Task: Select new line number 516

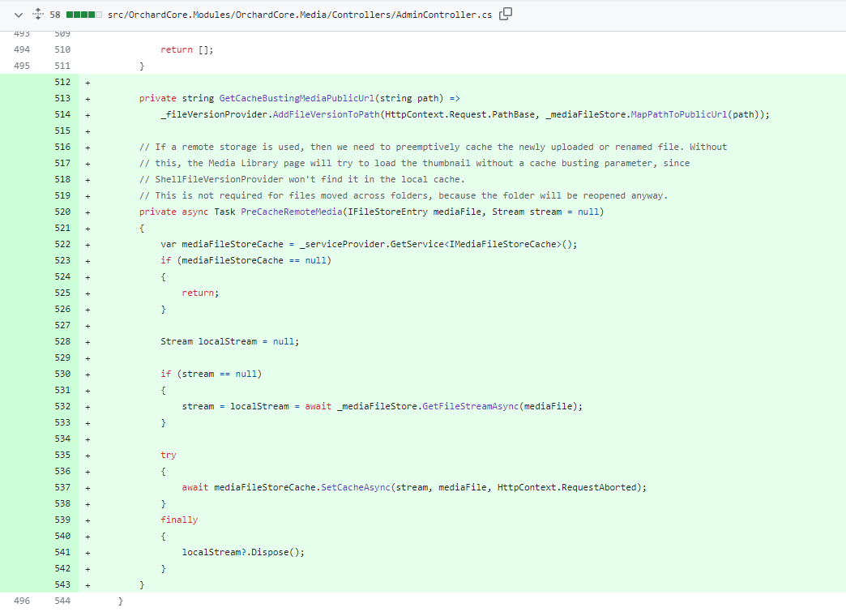Action: click(x=62, y=147)
